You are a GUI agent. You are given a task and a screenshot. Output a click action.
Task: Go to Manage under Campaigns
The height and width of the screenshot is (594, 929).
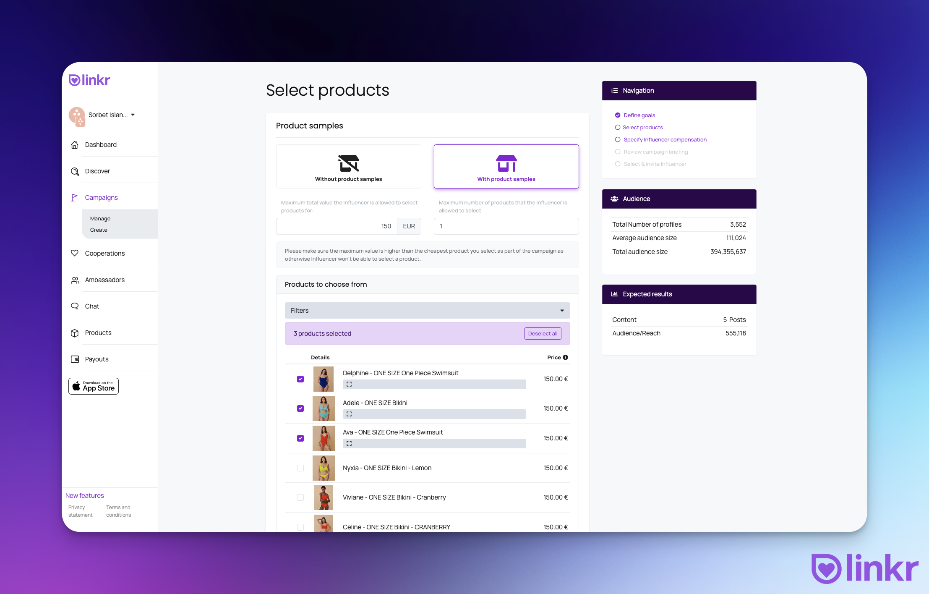tap(100, 218)
